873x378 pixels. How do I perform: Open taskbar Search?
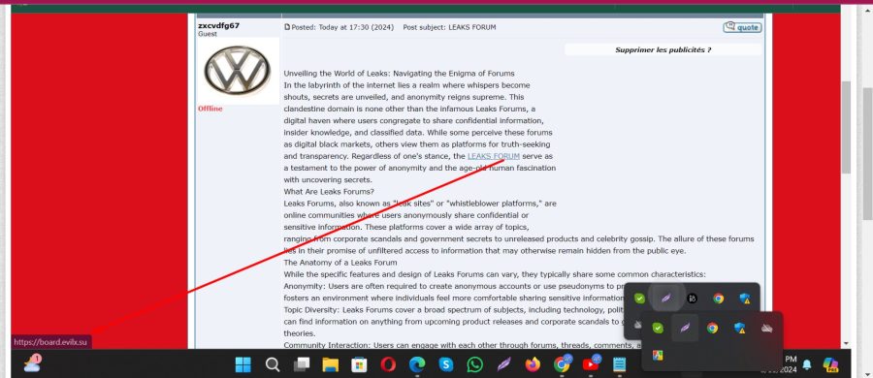coord(273,364)
